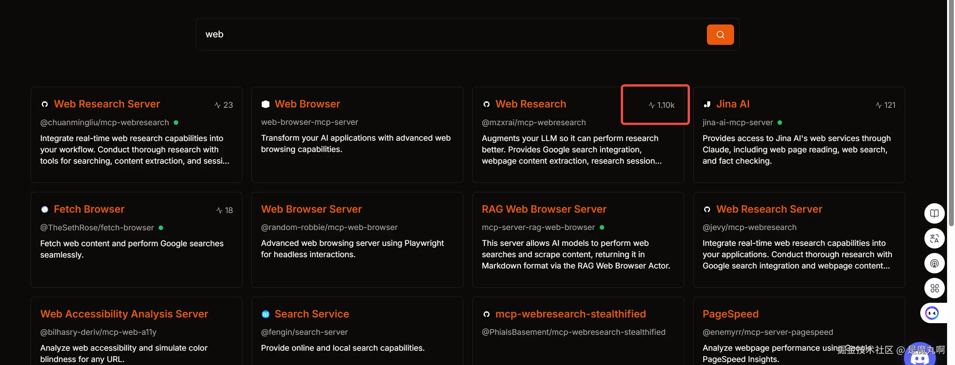This screenshot has height=365, width=955.
Task: Click '@chuanmingliu/mcp-webresearch' text
Action: coord(105,123)
